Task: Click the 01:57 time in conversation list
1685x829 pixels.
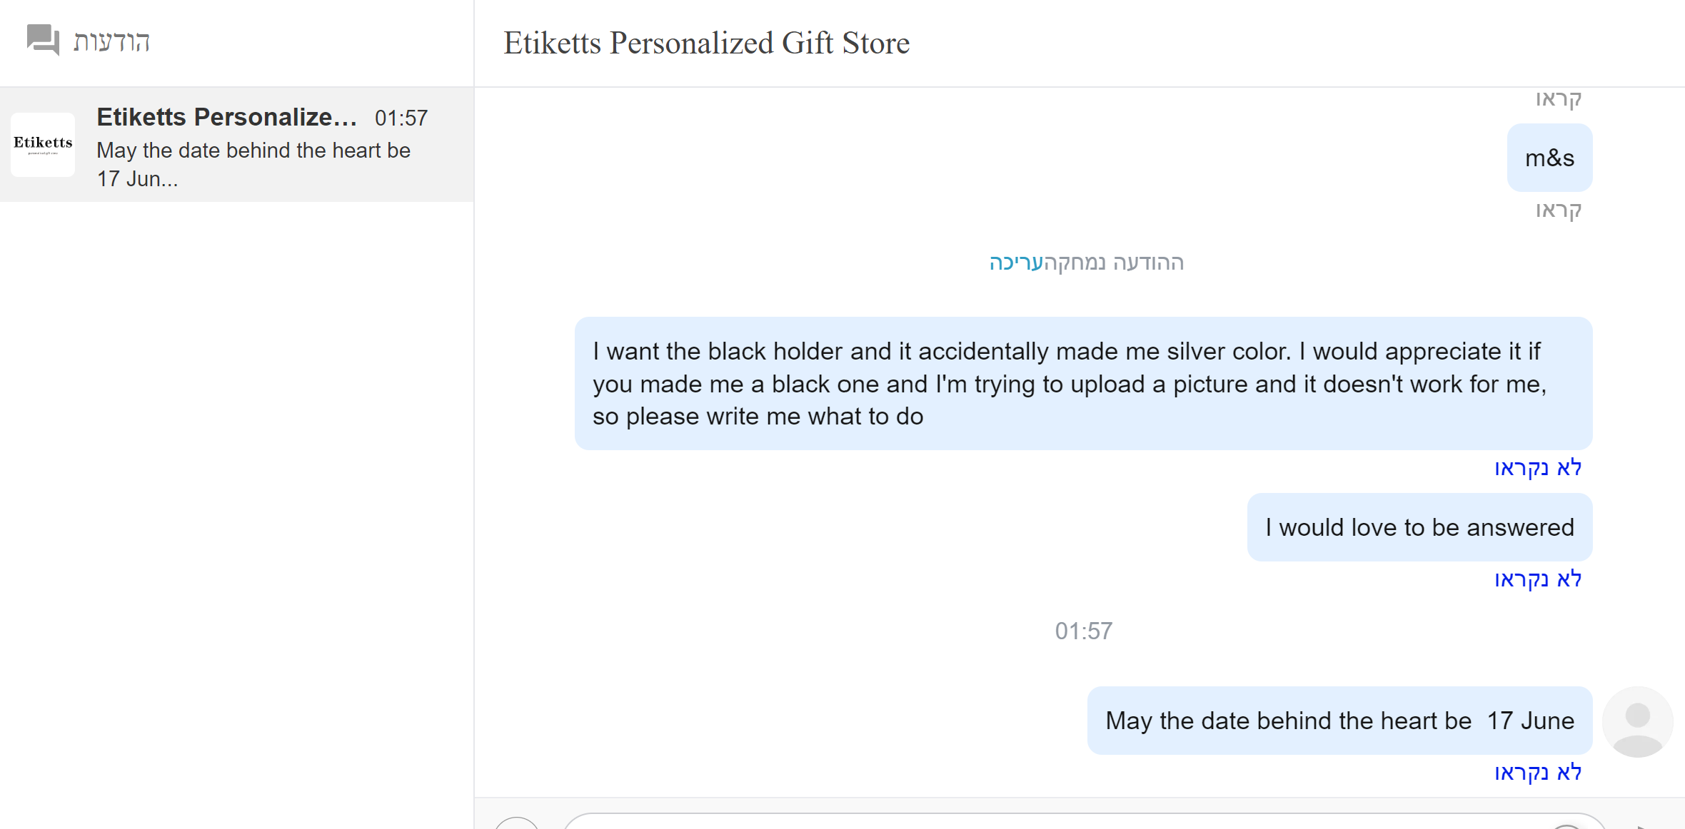Action: (x=401, y=118)
